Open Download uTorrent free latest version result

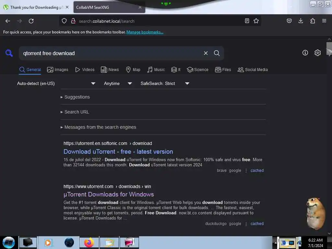[118, 152]
